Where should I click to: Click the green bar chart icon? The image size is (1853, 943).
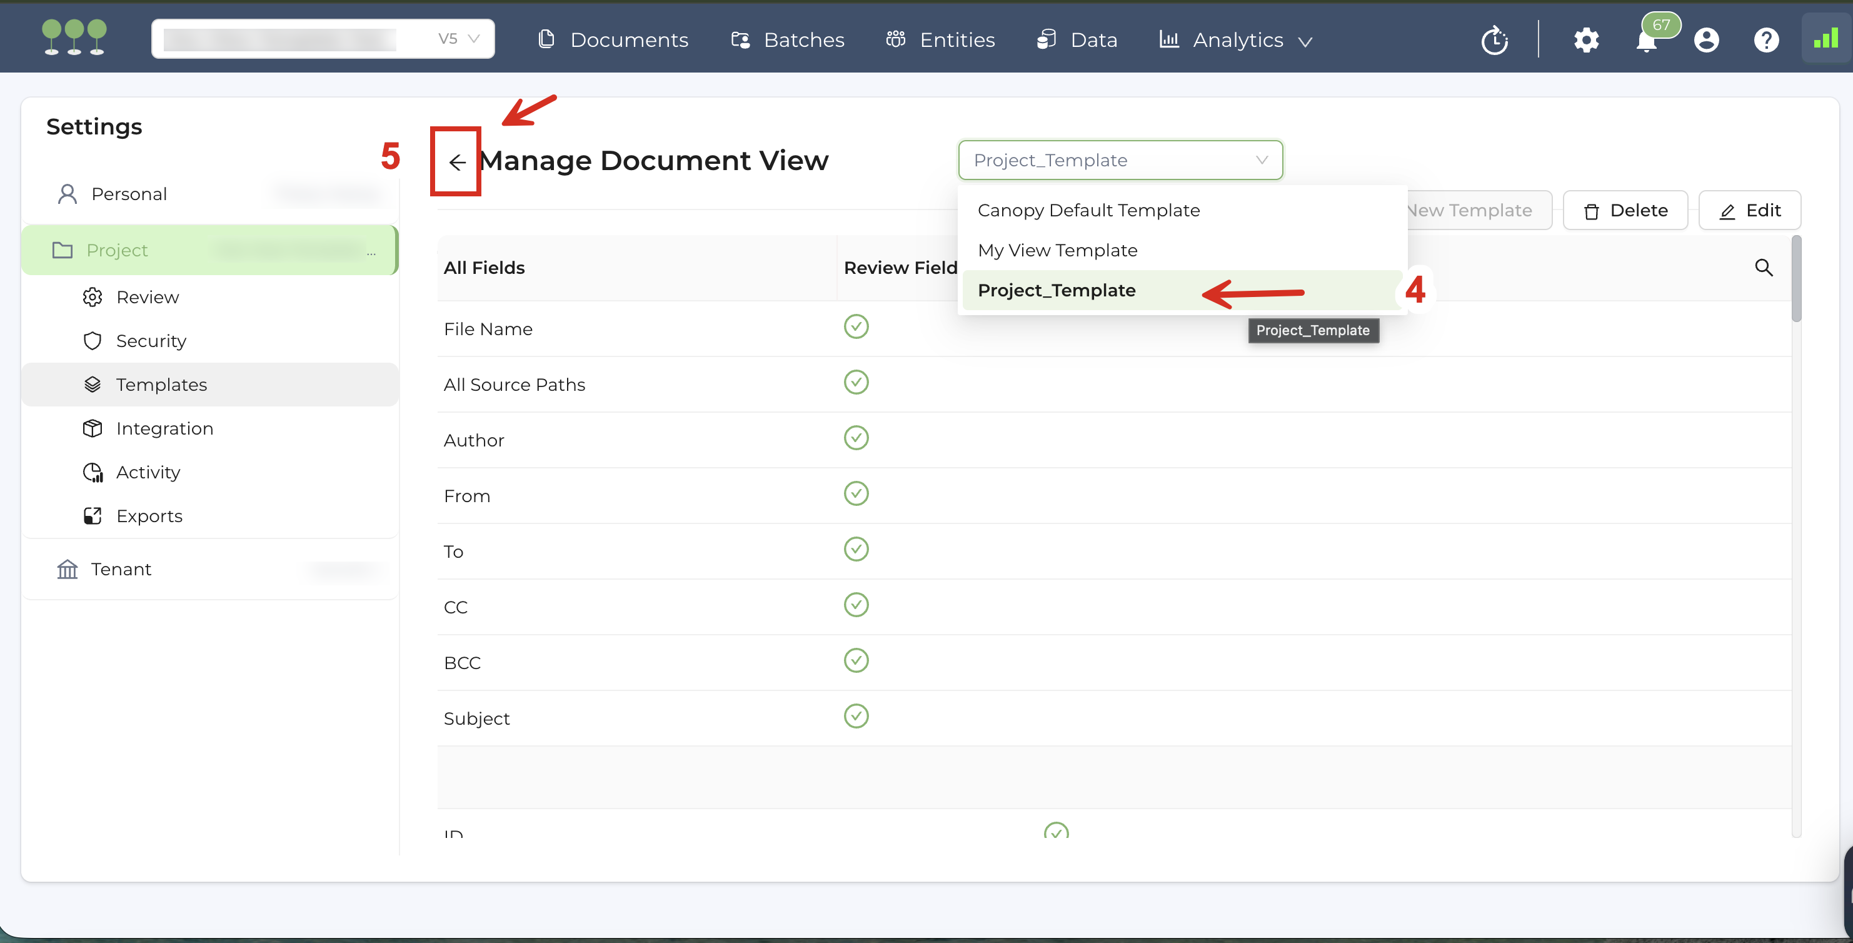[1825, 39]
